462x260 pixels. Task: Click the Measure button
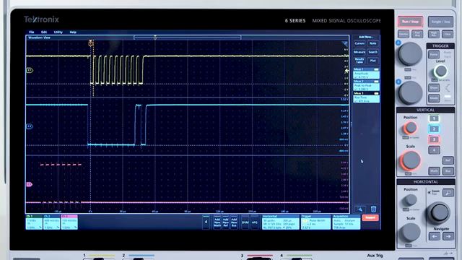tap(359, 52)
